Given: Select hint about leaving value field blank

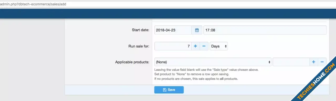Looking at the screenshot, I should pos(207,70).
